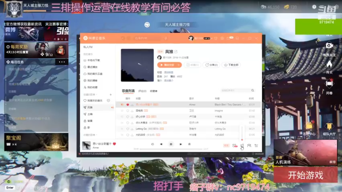Like the song 回电我
This screenshot has height=192, width=342.
coord(127,111)
